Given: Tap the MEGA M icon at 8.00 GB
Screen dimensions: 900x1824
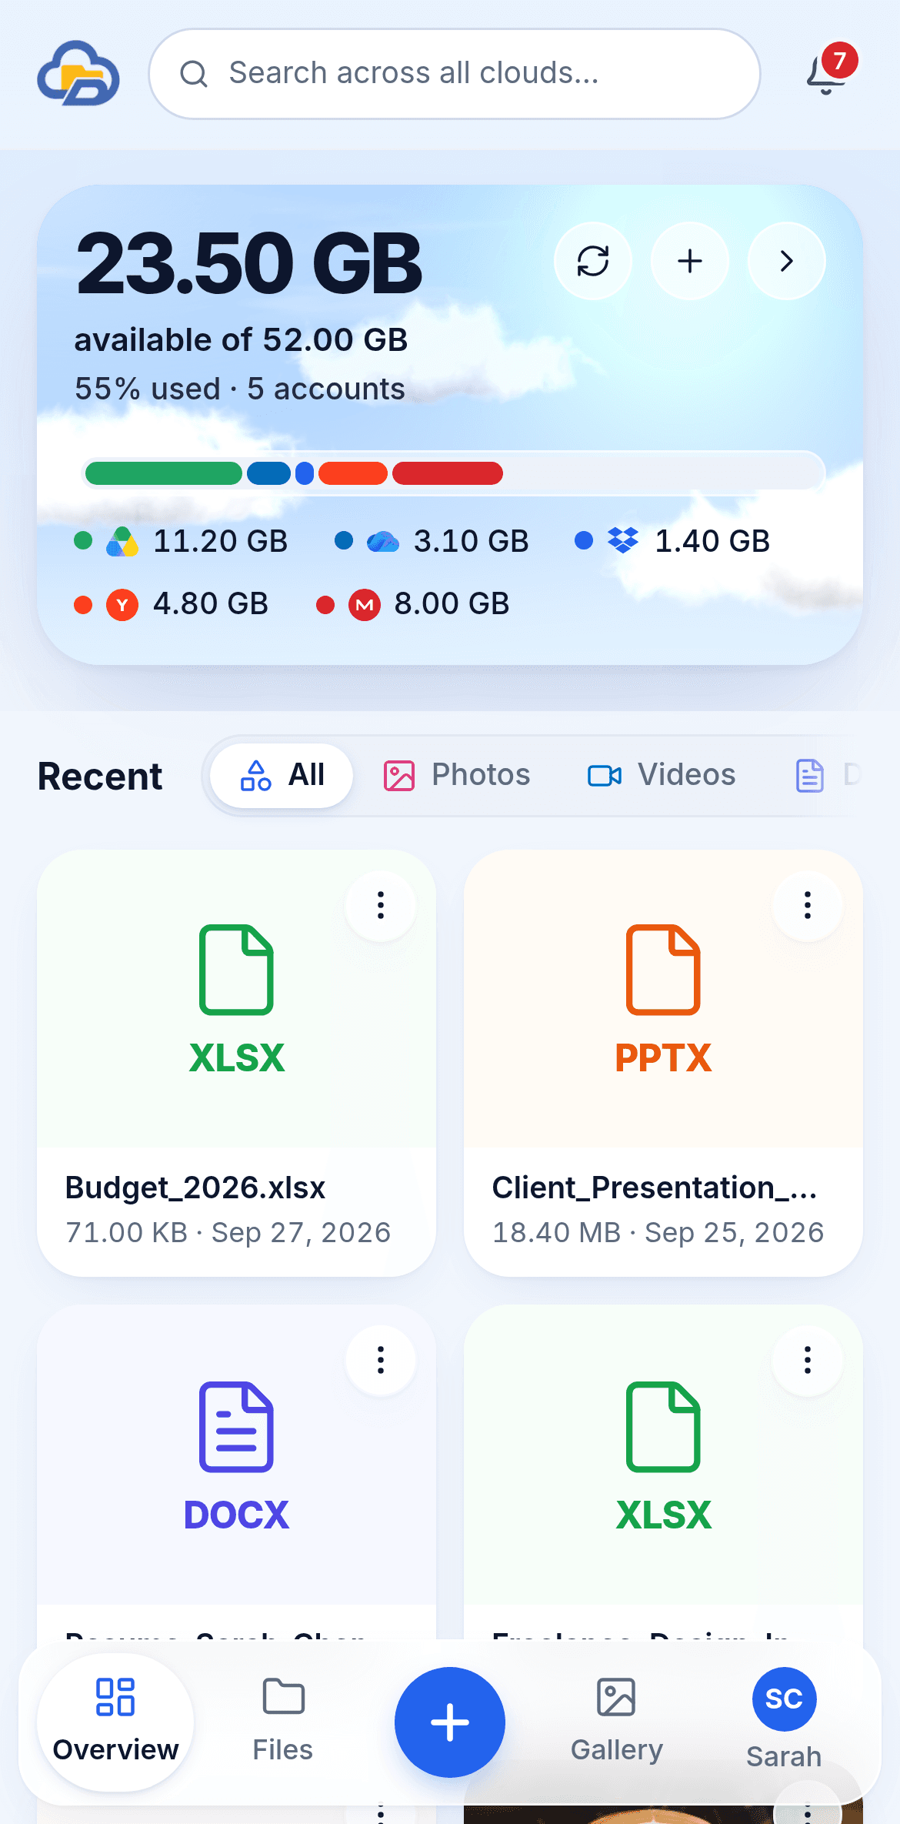Looking at the screenshot, I should [365, 605].
